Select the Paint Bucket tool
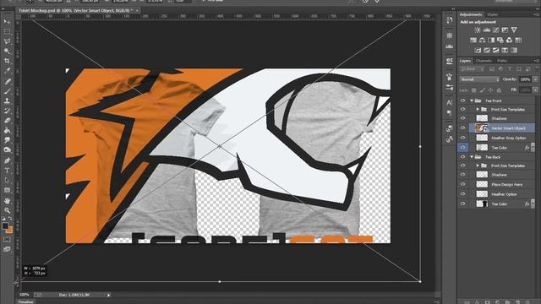Screen dimensions: 541x304 pos(7,130)
